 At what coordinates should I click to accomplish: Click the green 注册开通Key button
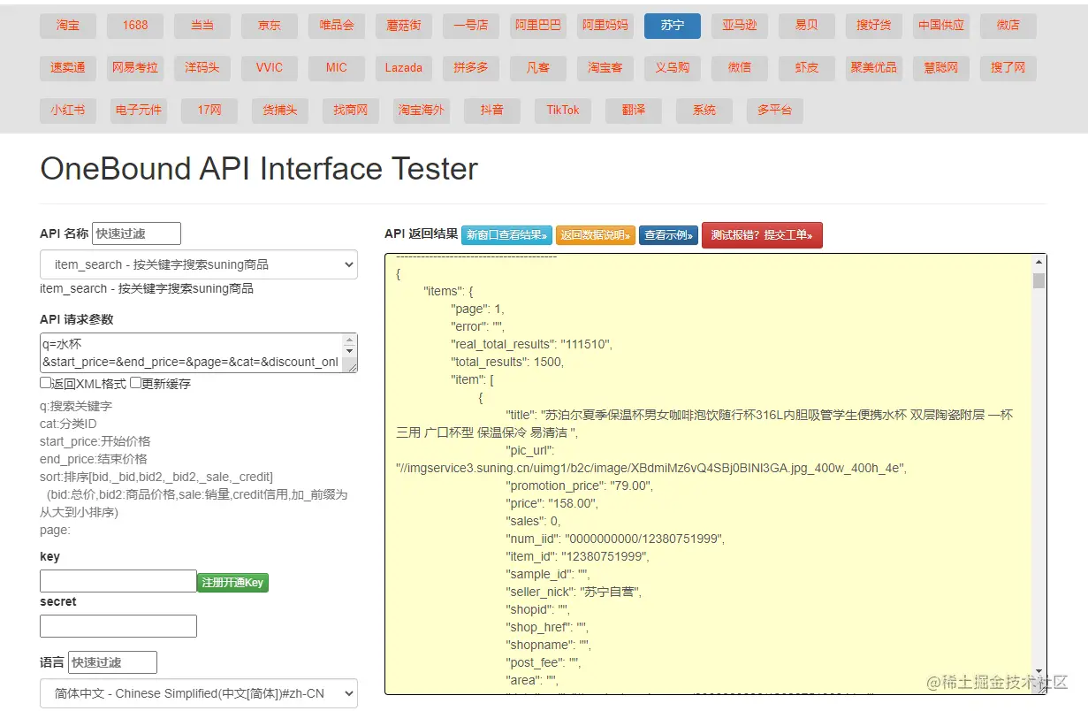(x=232, y=583)
